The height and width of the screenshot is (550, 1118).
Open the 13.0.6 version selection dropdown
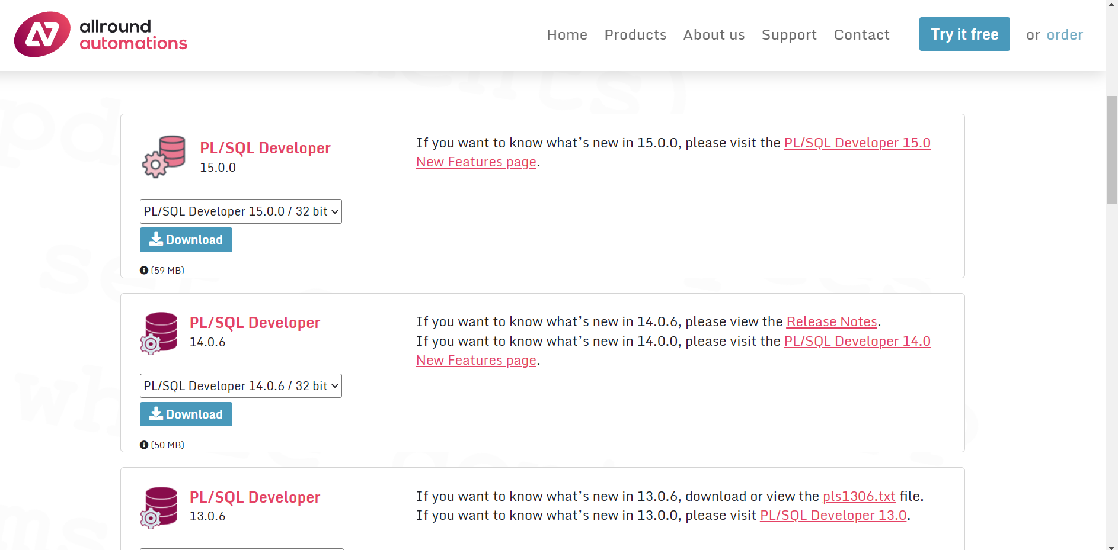[241, 548]
